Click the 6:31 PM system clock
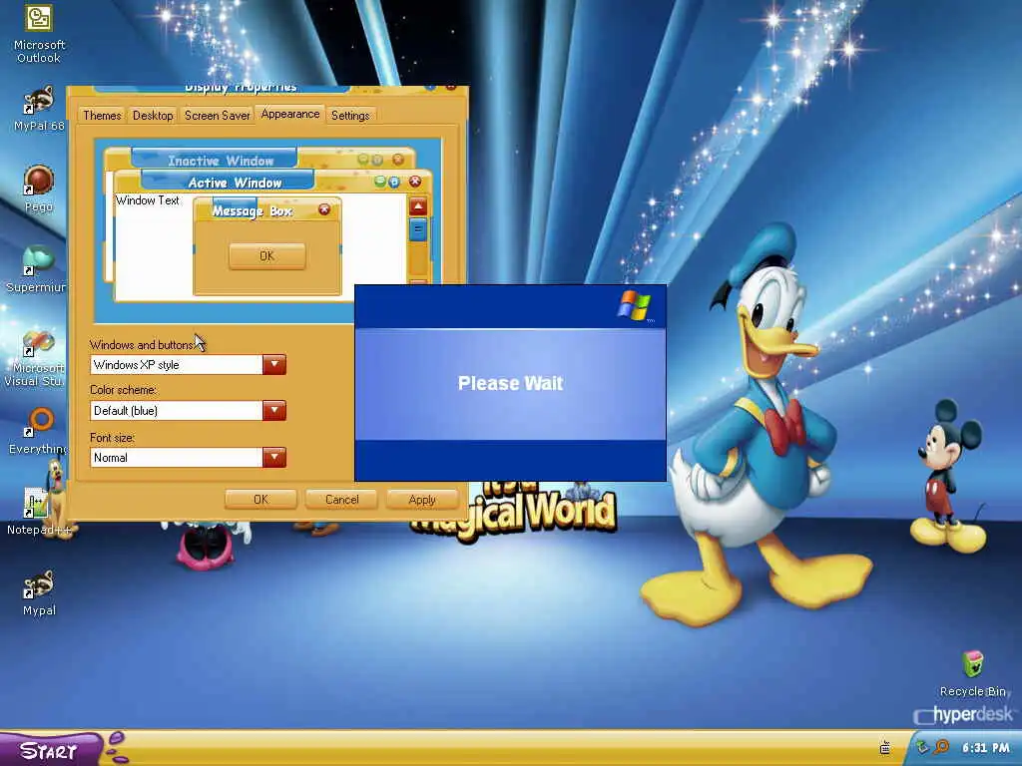The width and height of the screenshot is (1022, 766). pos(985,748)
